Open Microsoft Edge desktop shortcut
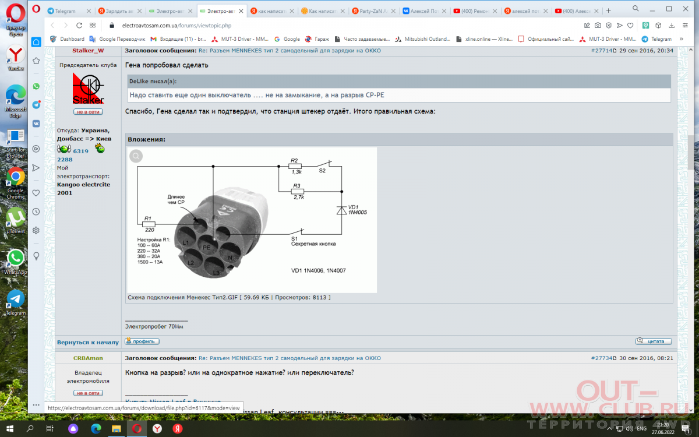This screenshot has height=437, width=699. [x=16, y=102]
